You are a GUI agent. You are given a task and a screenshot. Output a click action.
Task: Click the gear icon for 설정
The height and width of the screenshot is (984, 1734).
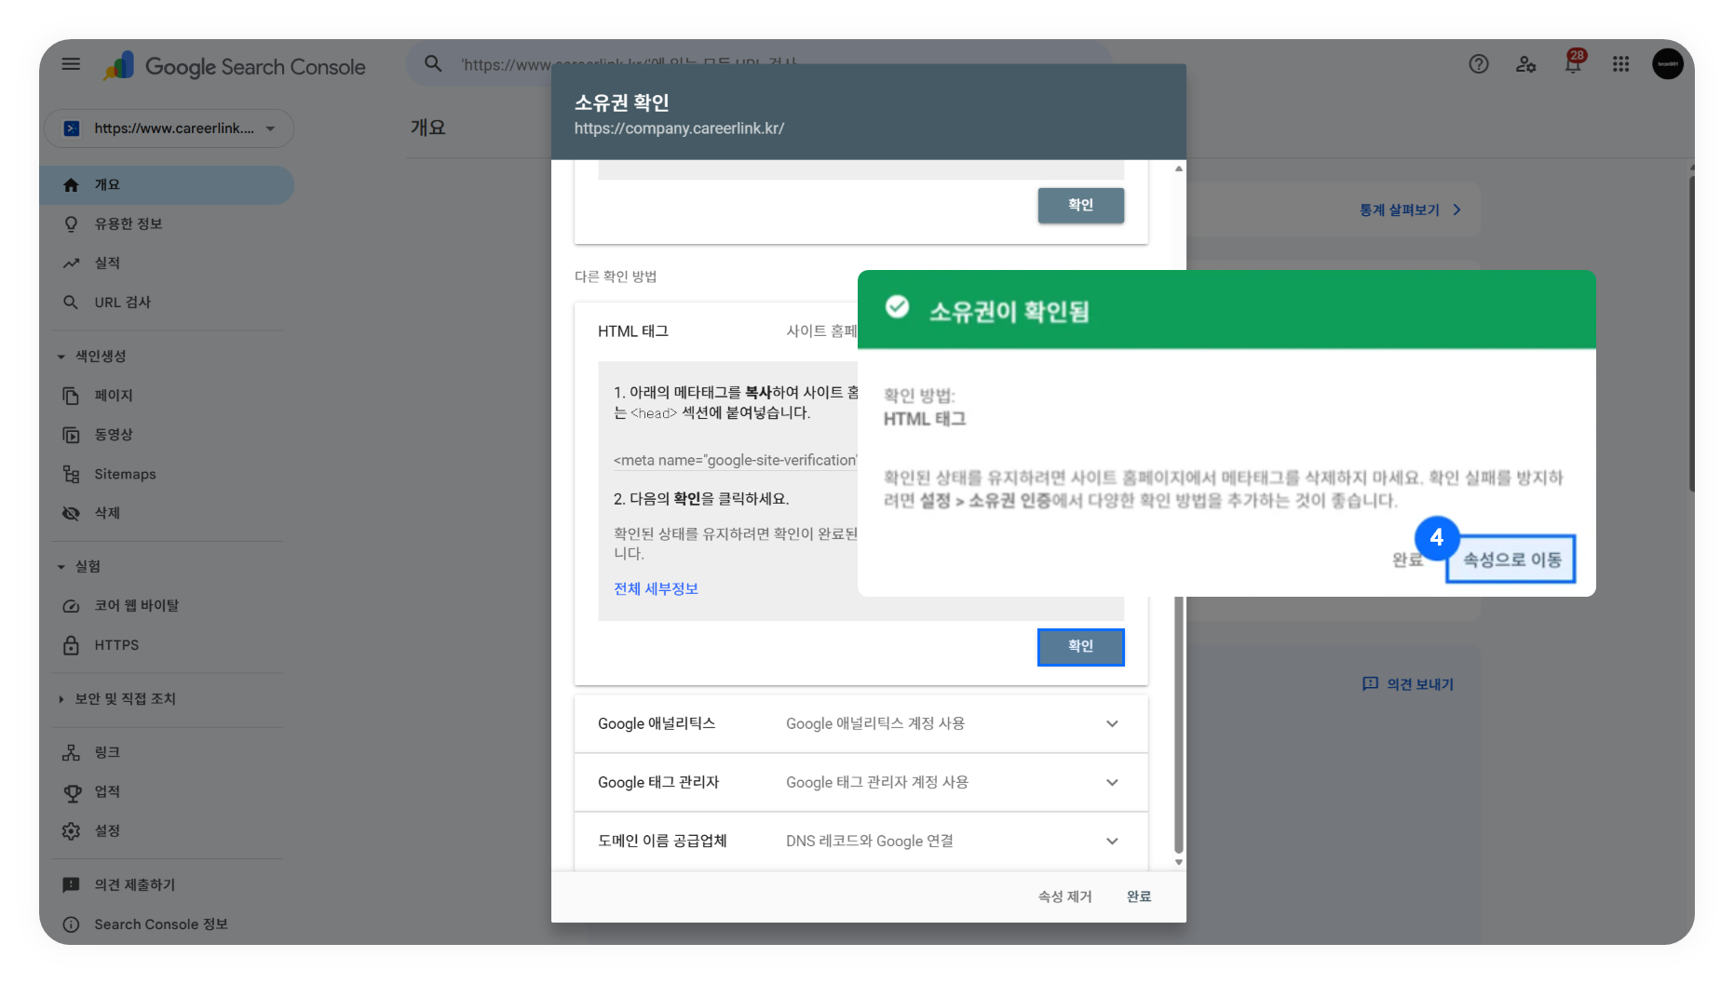(71, 831)
